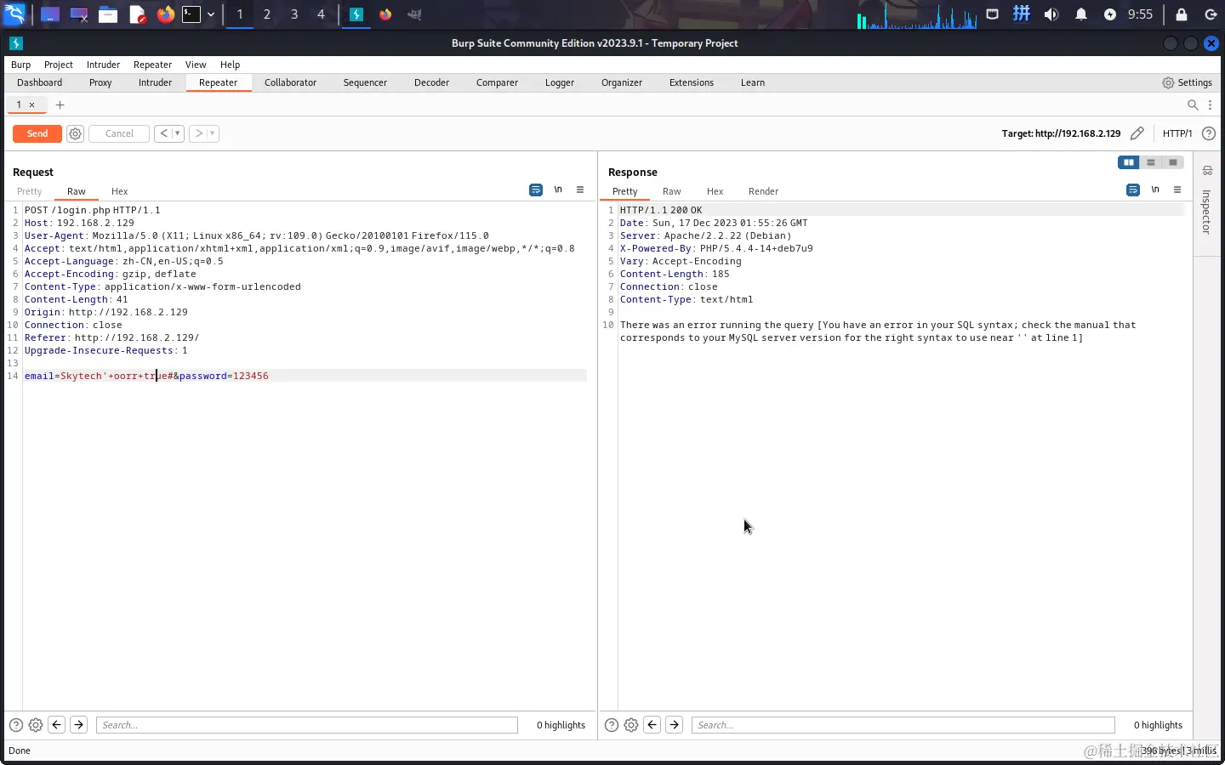Click the HTTP/1 protocol toggle
This screenshot has height=765, width=1225.
coord(1177,133)
